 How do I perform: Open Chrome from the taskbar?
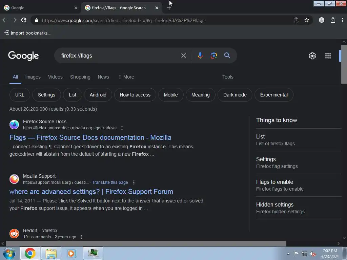[x=30, y=253]
